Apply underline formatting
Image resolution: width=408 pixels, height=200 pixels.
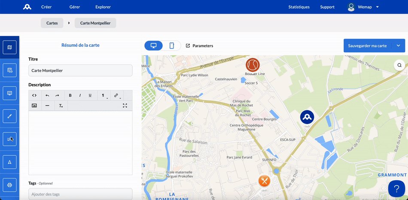pyautogui.click(x=90, y=95)
